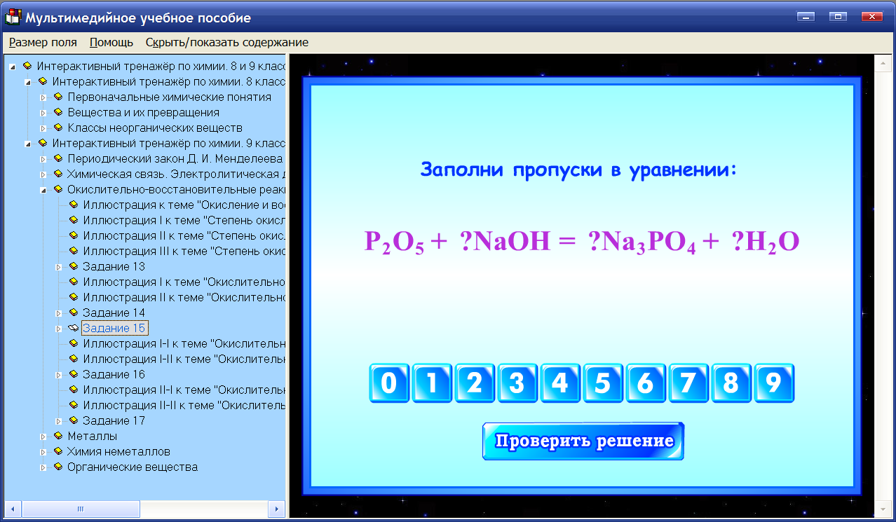Click the icon next to "Вещества и их превращения"
This screenshot has width=896, height=522.
pos(57,113)
